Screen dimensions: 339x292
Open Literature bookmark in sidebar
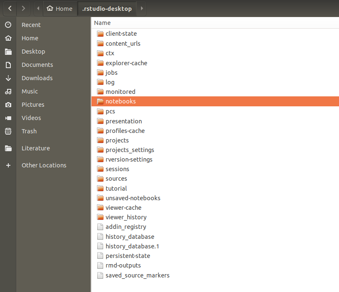[x=36, y=148]
